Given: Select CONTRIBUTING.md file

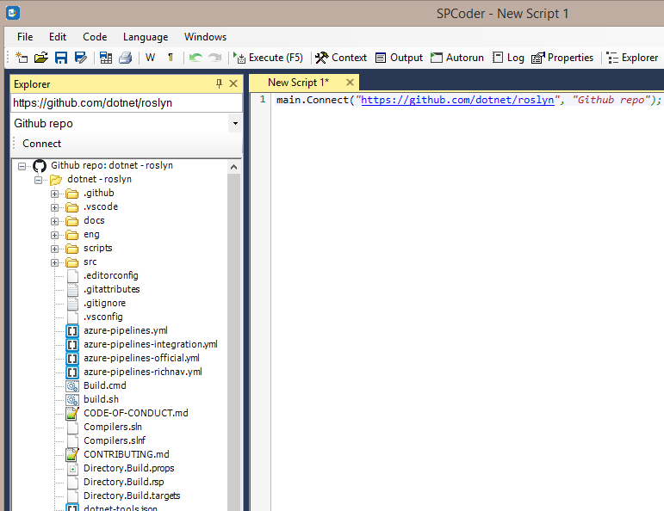Looking at the screenshot, I should (127, 454).
